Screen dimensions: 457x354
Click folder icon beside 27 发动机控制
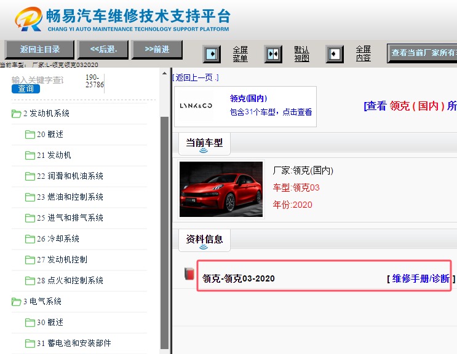[30, 260]
